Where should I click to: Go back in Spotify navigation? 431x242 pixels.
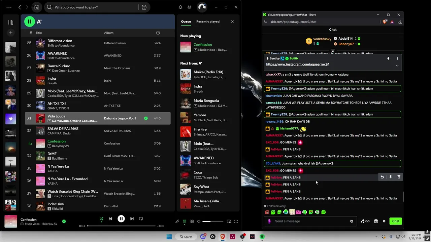(20, 7)
